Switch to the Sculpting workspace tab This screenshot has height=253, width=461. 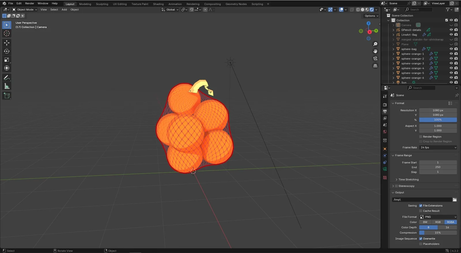[102, 4]
